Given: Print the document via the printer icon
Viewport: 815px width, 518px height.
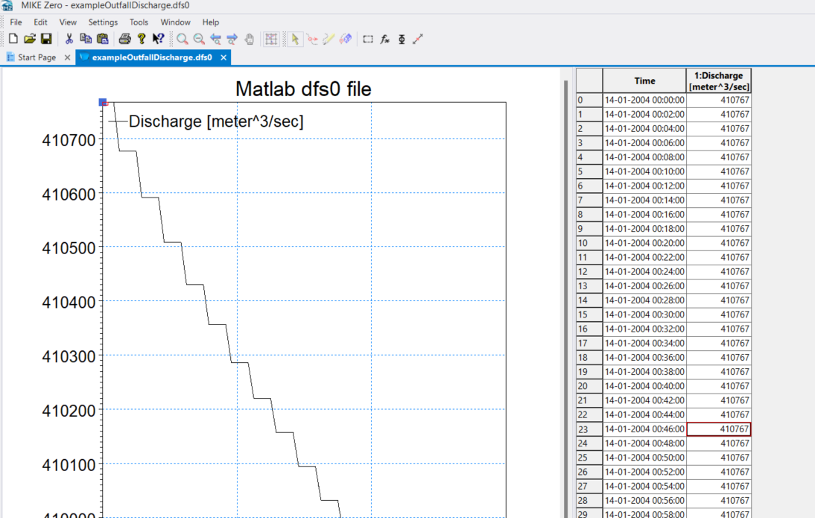Looking at the screenshot, I should pyautogui.click(x=124, y=39).
